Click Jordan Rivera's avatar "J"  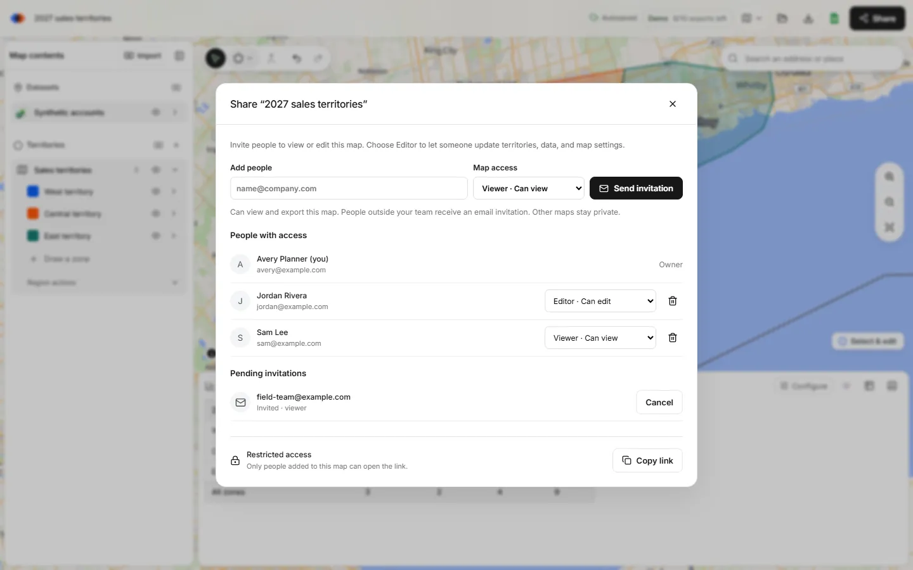240,301
